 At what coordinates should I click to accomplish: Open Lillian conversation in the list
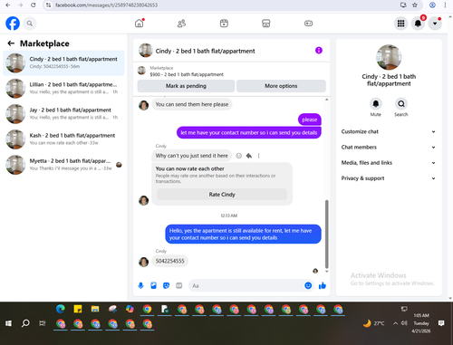click(x=63, y=88)
